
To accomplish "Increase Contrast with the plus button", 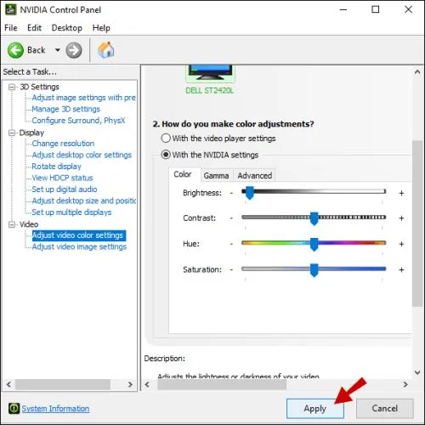I will (401, 218).
